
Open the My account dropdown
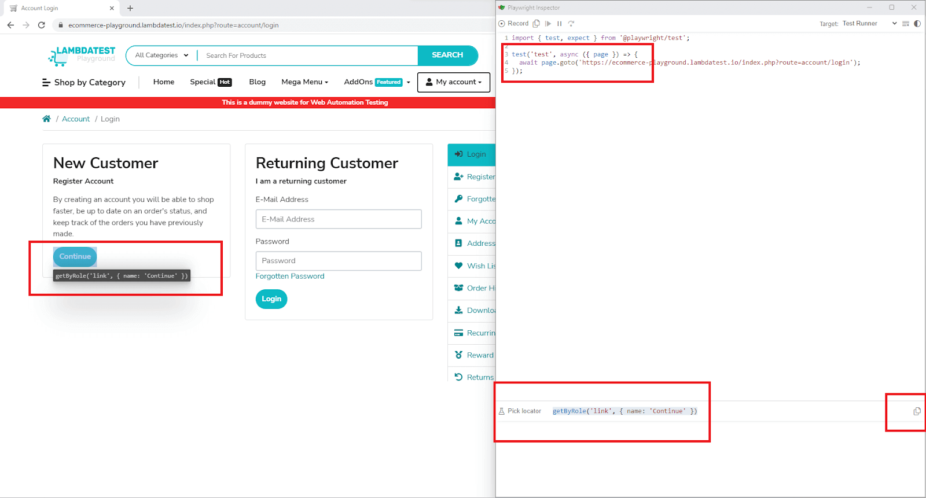pyautogui.click(x=454, y=82)
